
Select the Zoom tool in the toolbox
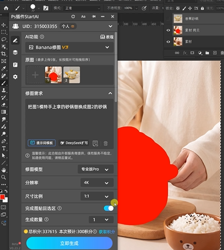pos(3,177)
